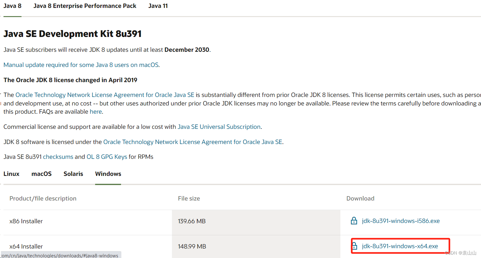
Task: Click the Download column header
Action: click(360, 198)
